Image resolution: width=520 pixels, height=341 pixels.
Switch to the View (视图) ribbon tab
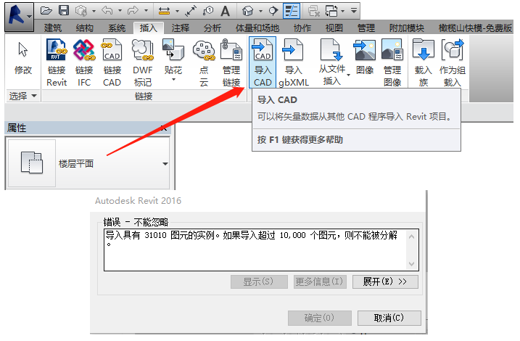click(x=334, y=28)
